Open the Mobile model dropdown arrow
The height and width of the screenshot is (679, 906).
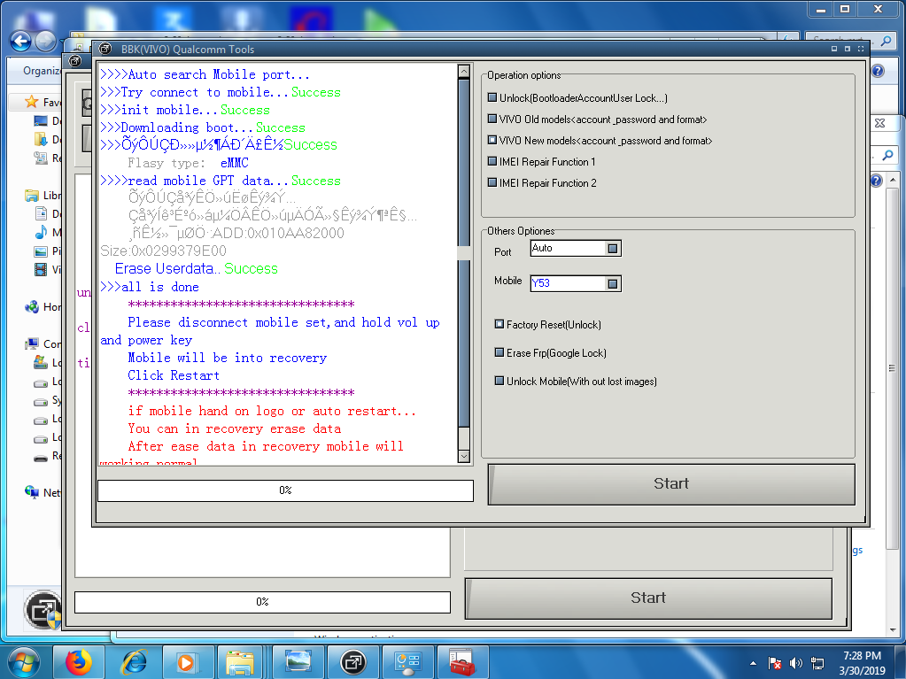pyautogui.click(x=613, y=283)
